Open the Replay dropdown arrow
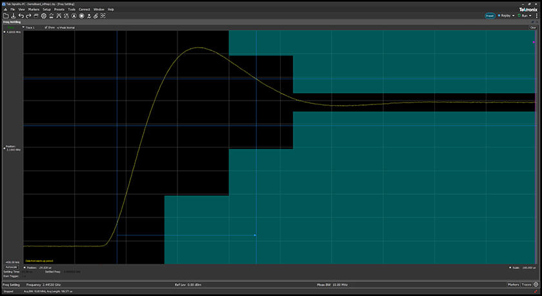542x296 pixels. coord(513,15)
